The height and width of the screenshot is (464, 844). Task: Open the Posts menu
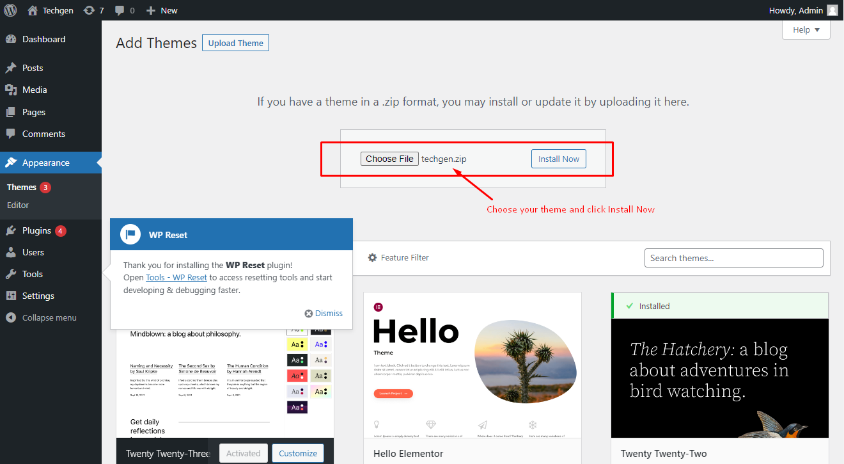tap(51, 68)
